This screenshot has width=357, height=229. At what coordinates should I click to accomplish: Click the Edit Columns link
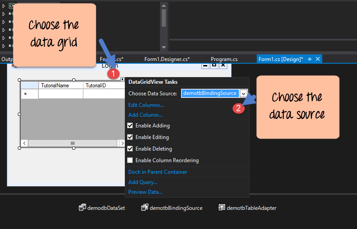point(146,105)
